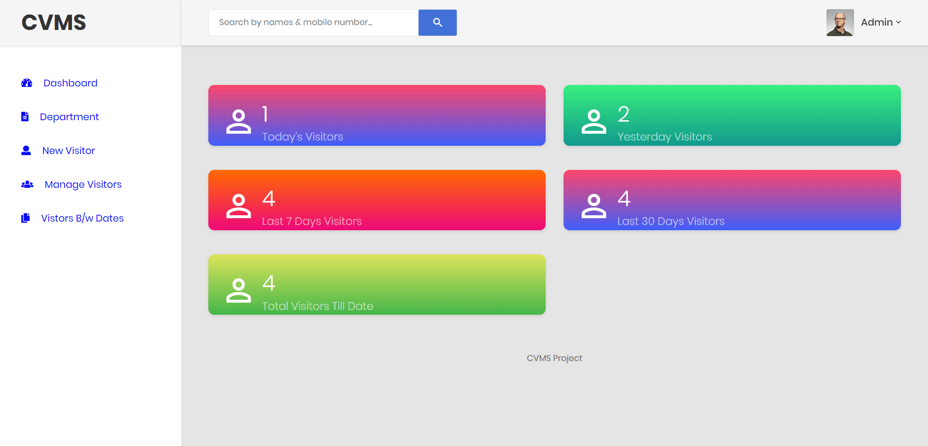Expand the chevron next to Admin
Image resolution: width=928 pixels, height=446 pixels.
[899, 22]
